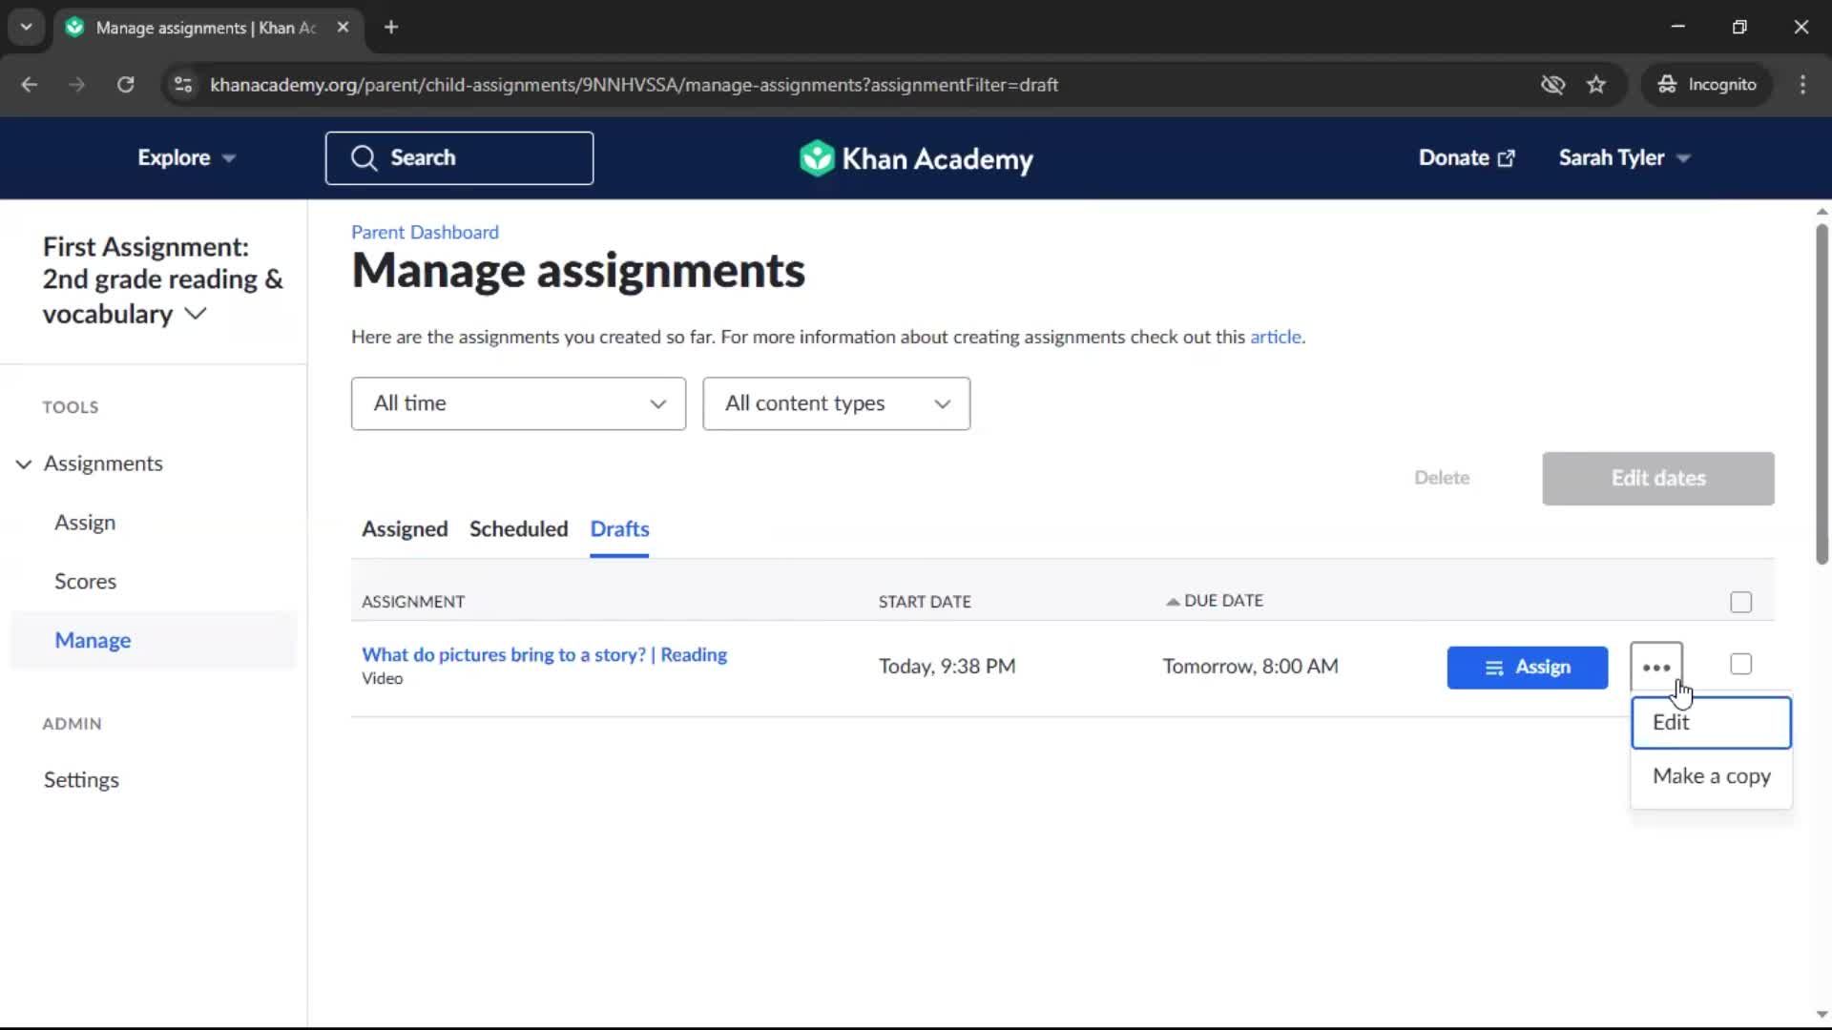Image resolution: width=1832 pixels, height=1030 pixels.
Task: Sort by Due Date column arrow
Action: tap(1173, 601)
